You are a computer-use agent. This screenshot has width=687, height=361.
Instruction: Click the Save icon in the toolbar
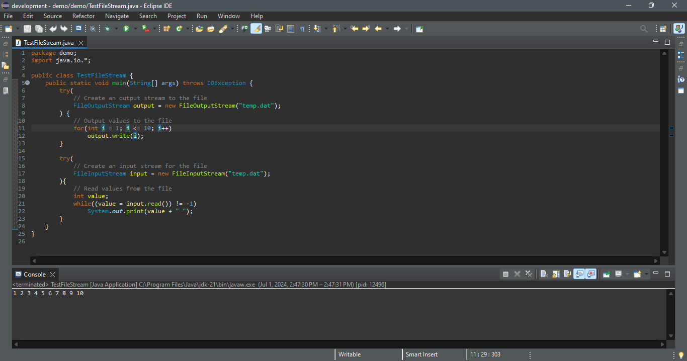pos(27,29)
